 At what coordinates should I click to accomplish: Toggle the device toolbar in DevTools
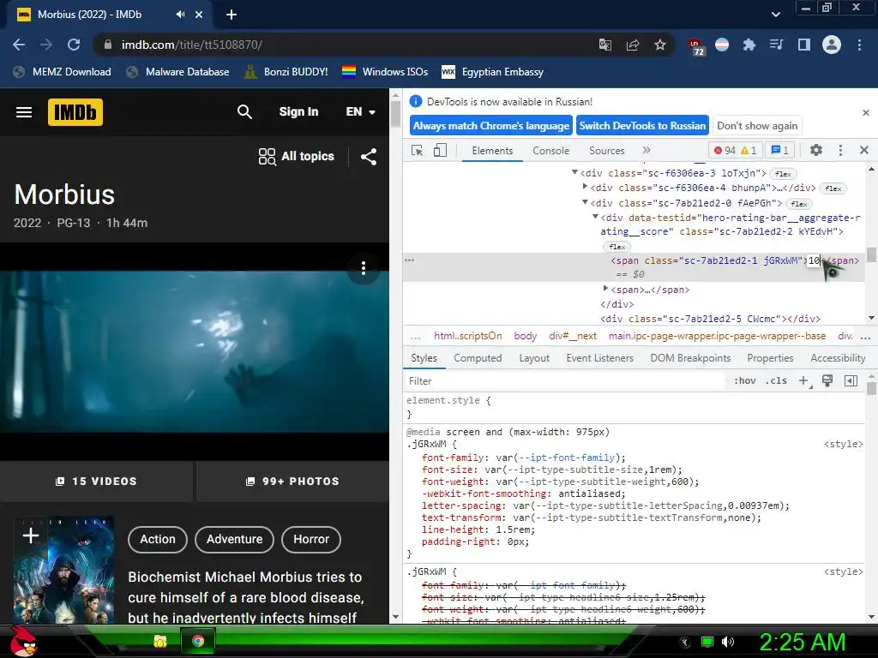click(x=440, y=151)
